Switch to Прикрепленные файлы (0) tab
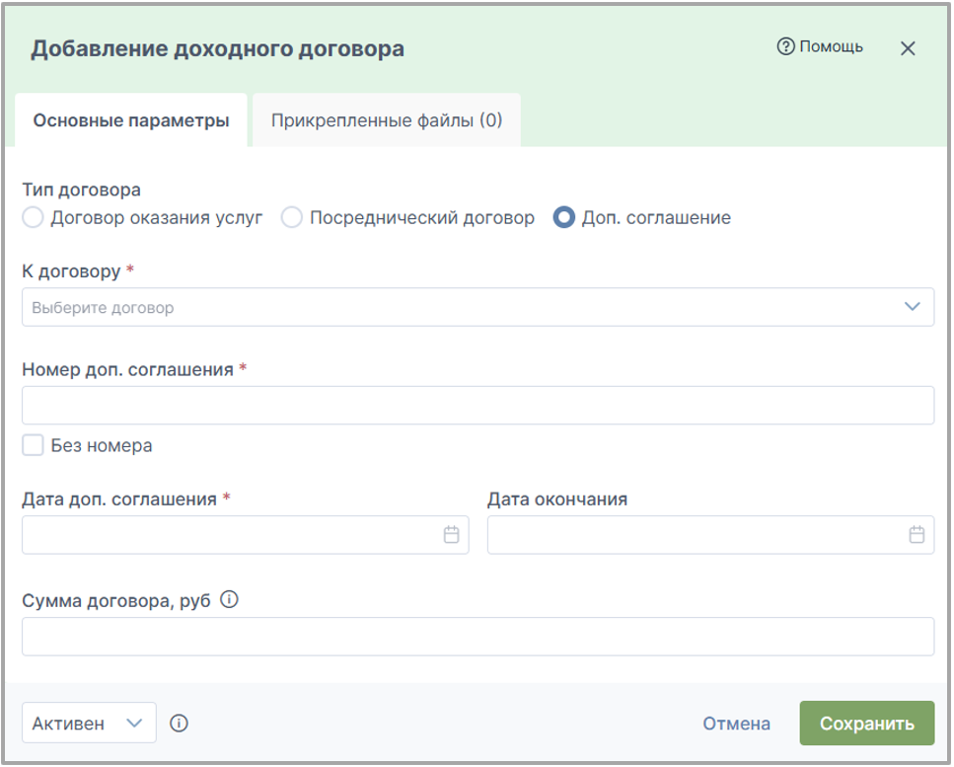Screen dimensions: 954x767 click(387, 119)
